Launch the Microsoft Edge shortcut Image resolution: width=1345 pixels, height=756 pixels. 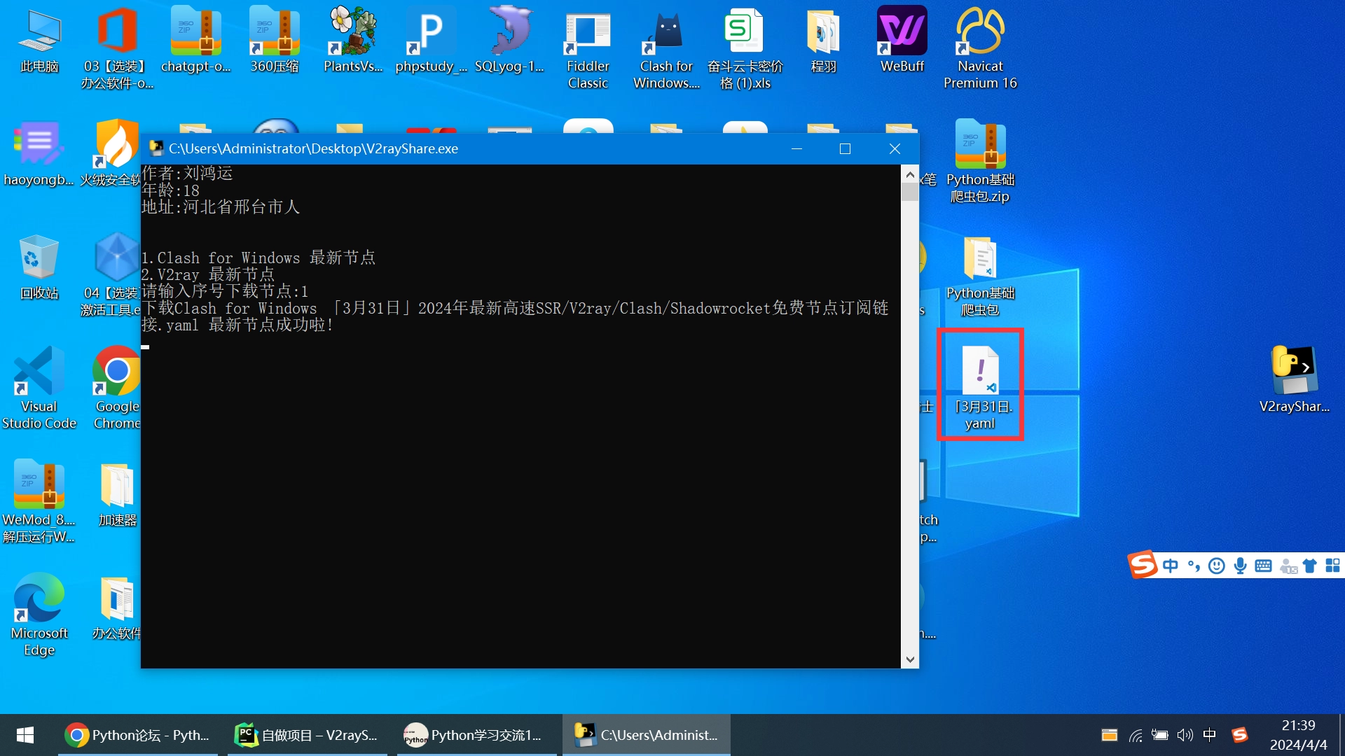tap(39, 616)
